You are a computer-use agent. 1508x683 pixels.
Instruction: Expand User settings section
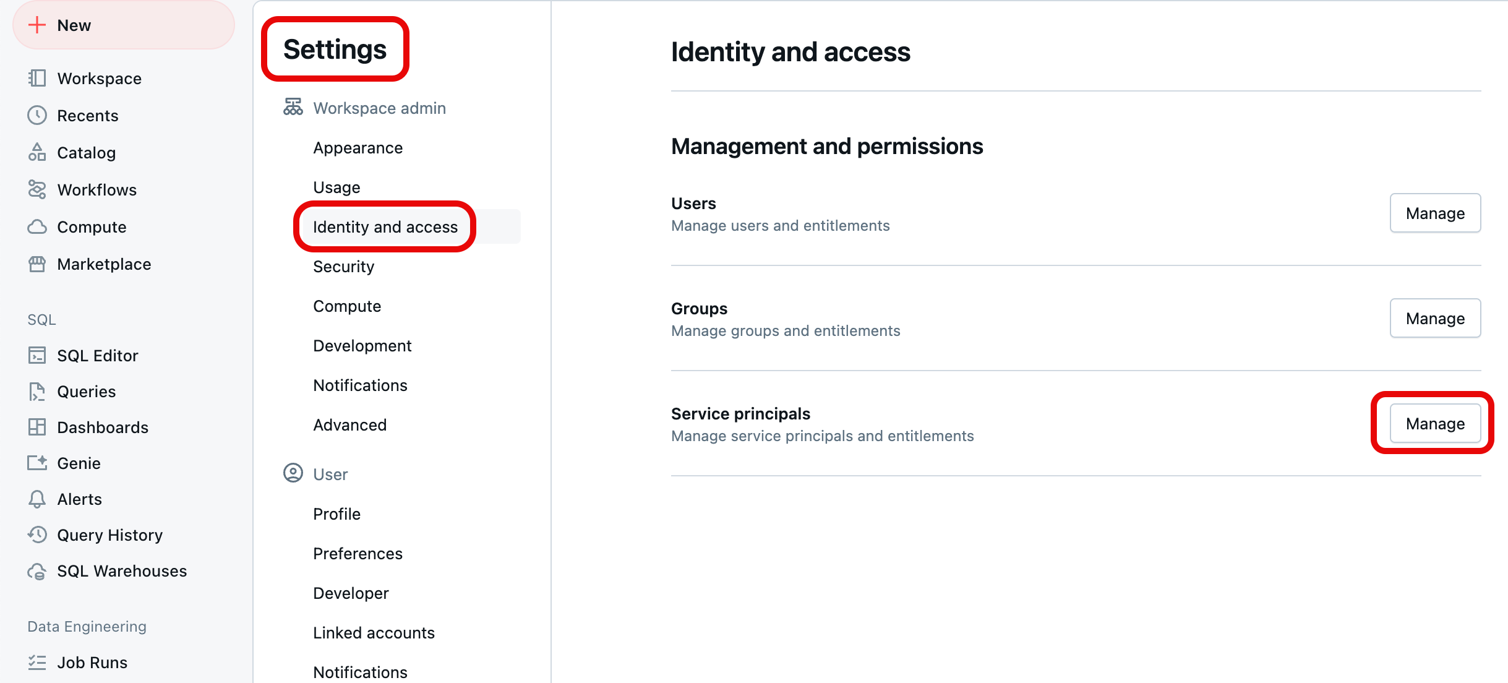point(331,472)
